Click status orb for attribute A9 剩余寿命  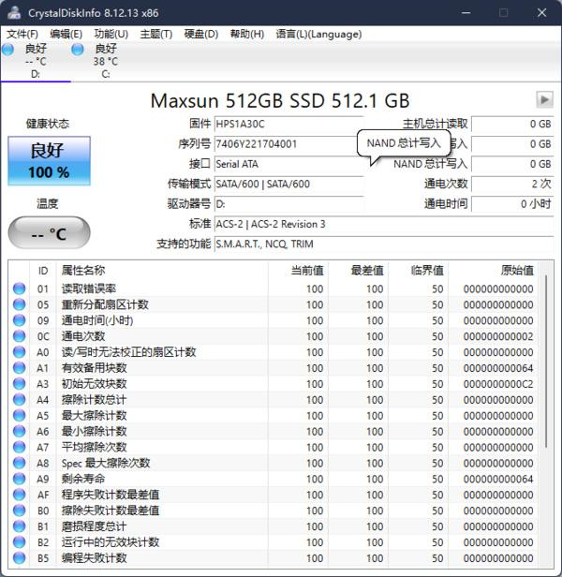(19, 480)
